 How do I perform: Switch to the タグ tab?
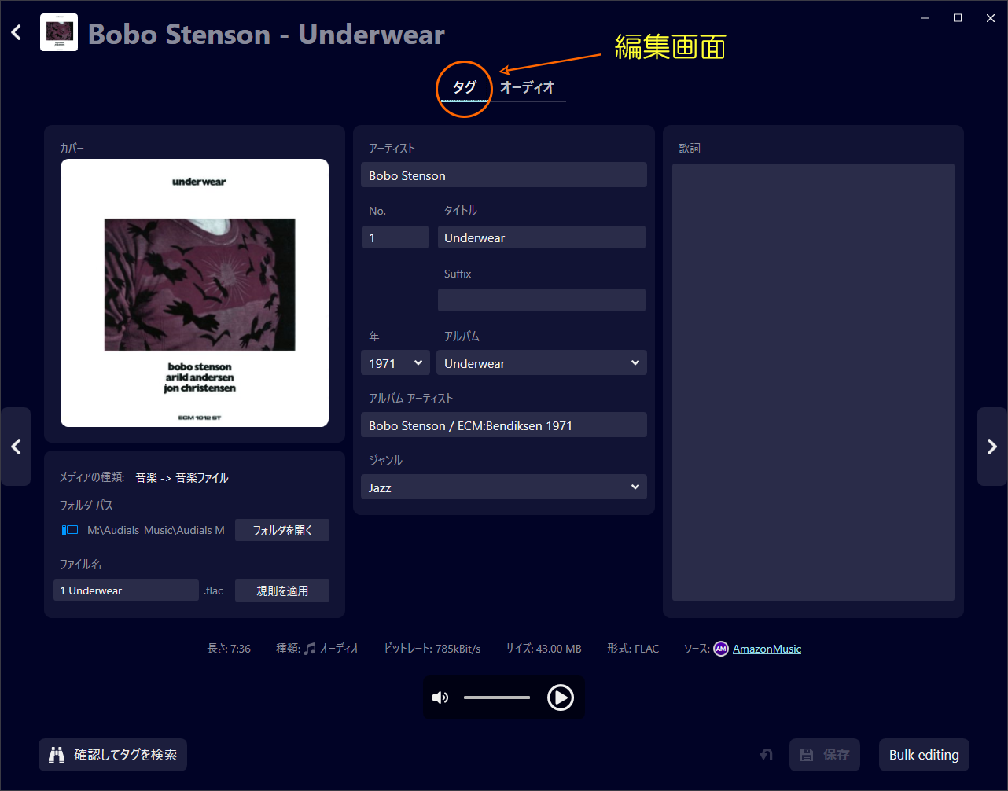[465, 87]
